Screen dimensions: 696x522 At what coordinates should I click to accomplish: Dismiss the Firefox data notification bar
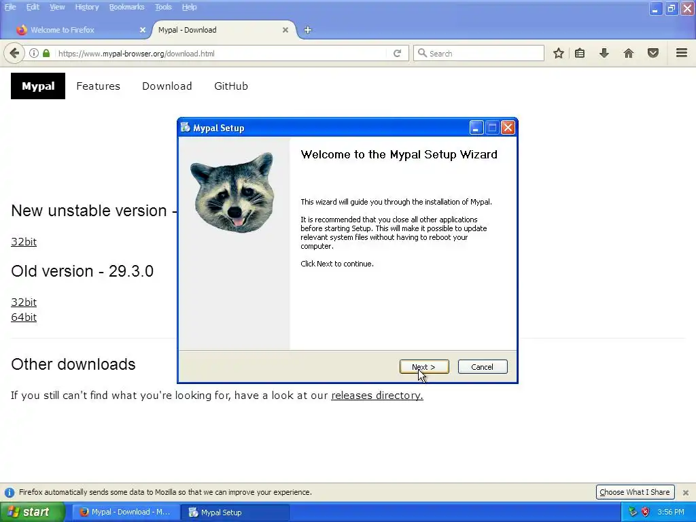686,492
